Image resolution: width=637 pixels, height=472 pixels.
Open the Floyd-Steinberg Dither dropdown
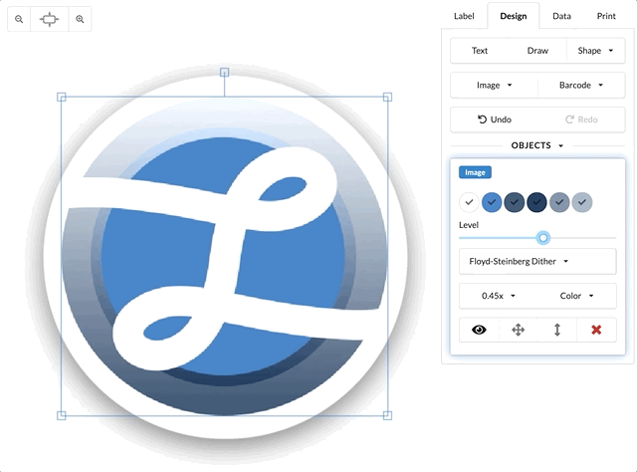tap(537, 262)
